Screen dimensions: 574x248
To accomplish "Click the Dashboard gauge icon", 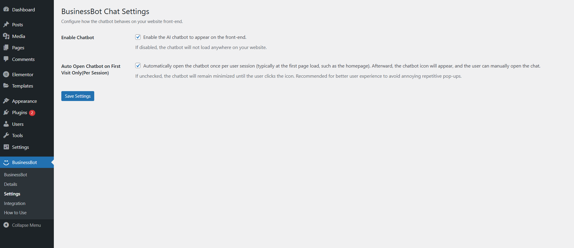I will point(6,10).
